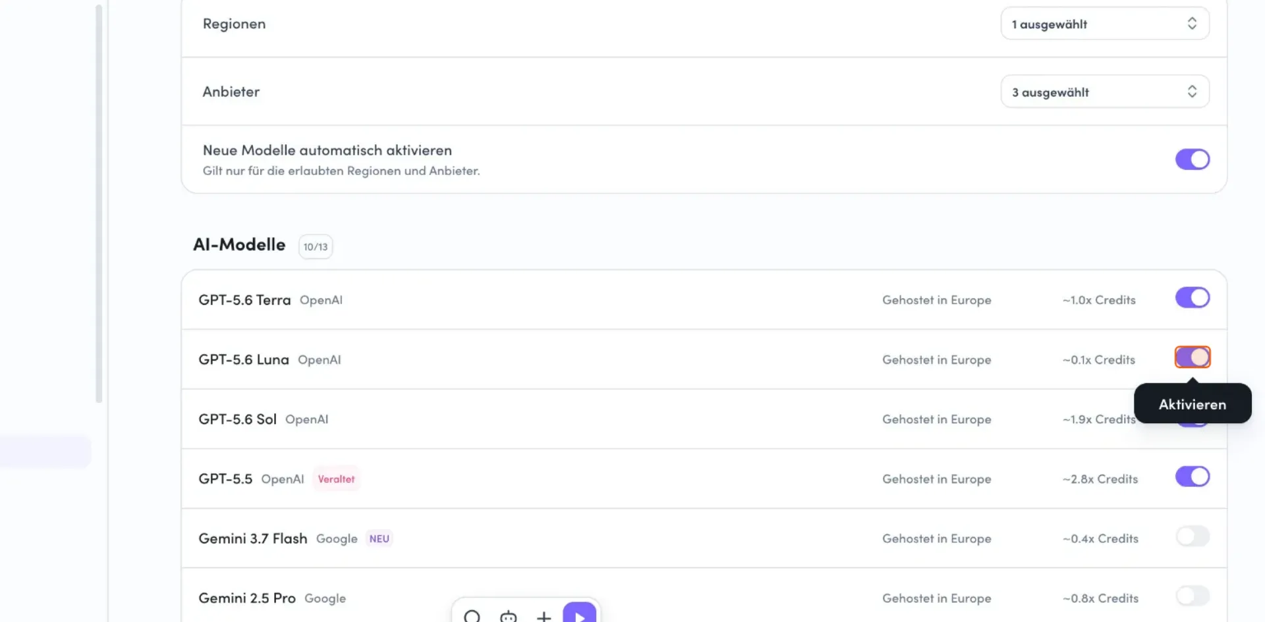This screenshot has width=1265, height=622.
Task: Toggle the GPT-5.6 Luna model switch
Action: click(x=1193, y=357)
